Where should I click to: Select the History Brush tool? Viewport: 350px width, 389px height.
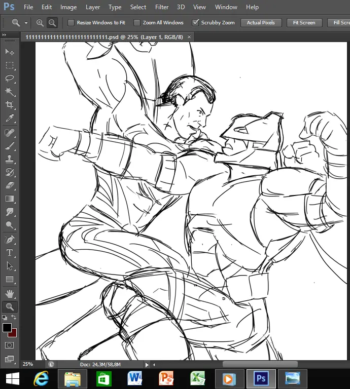point(10,172)
